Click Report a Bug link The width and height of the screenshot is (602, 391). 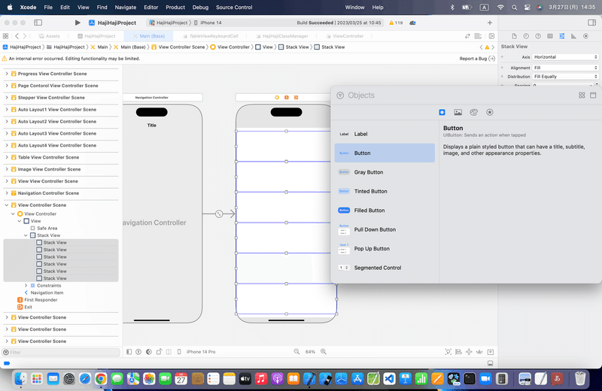tap(477, 59)
